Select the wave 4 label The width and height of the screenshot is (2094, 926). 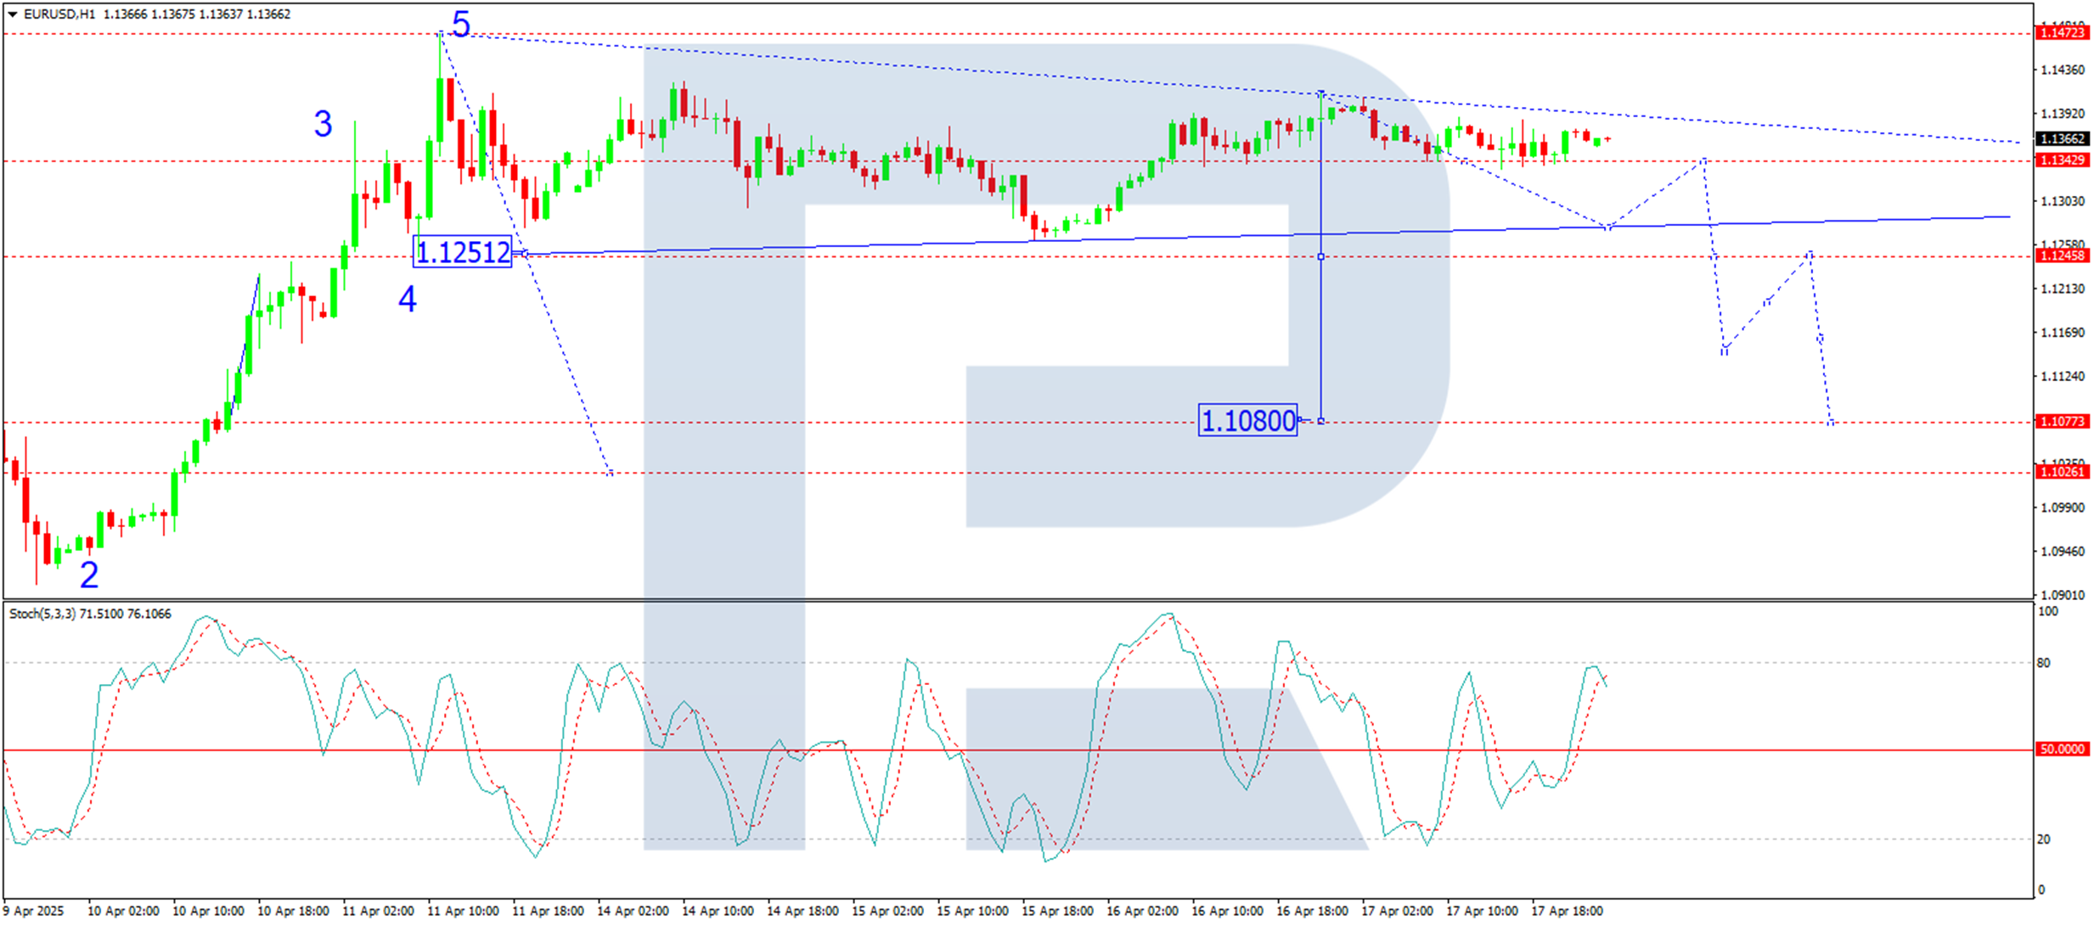coord(408,299)
